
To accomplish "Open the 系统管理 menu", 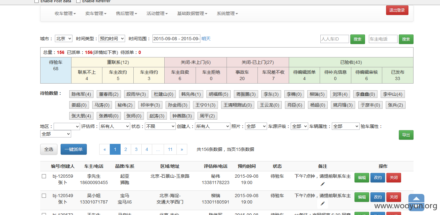I will click(x=227, y=13).
